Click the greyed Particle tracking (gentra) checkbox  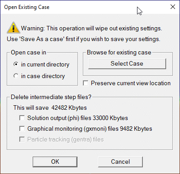click(22, 139)
